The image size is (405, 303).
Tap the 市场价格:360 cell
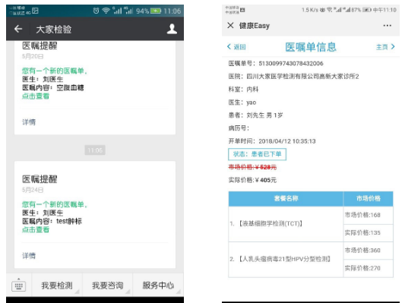(369, 251)
